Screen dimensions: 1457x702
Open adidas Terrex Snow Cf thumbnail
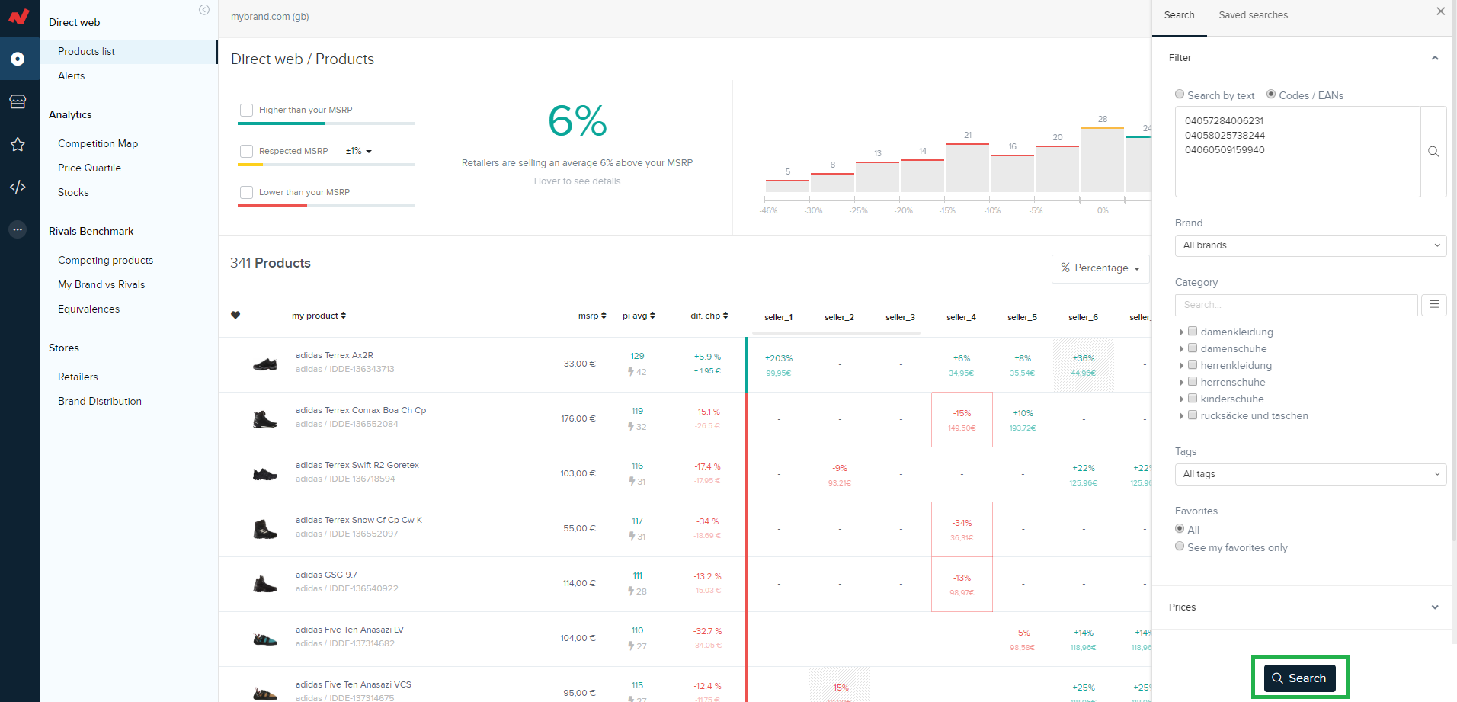click(x=265, y=529)
